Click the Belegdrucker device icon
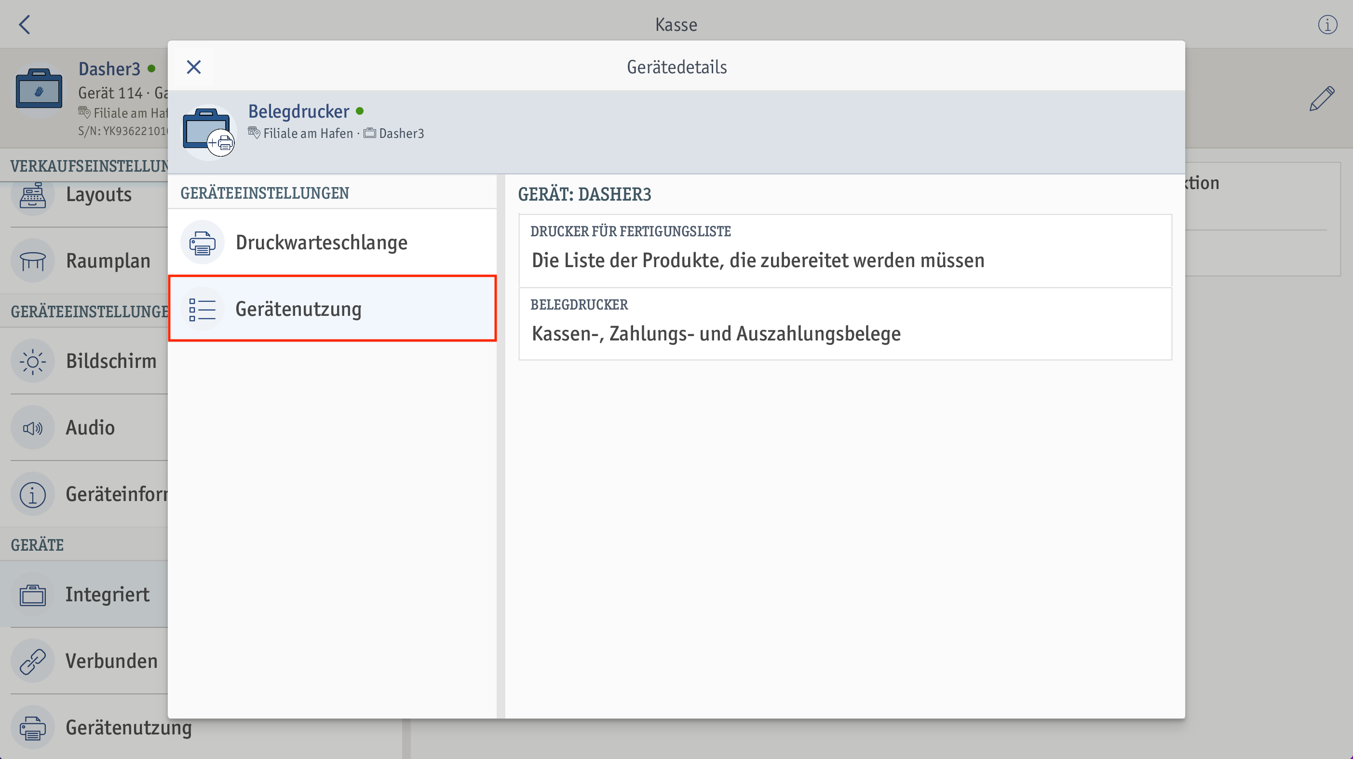The width and height of the screenshot is (1353, 759). (x=208, y=132)
